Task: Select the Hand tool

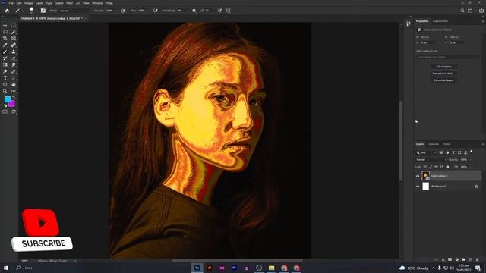Action: 14,84
